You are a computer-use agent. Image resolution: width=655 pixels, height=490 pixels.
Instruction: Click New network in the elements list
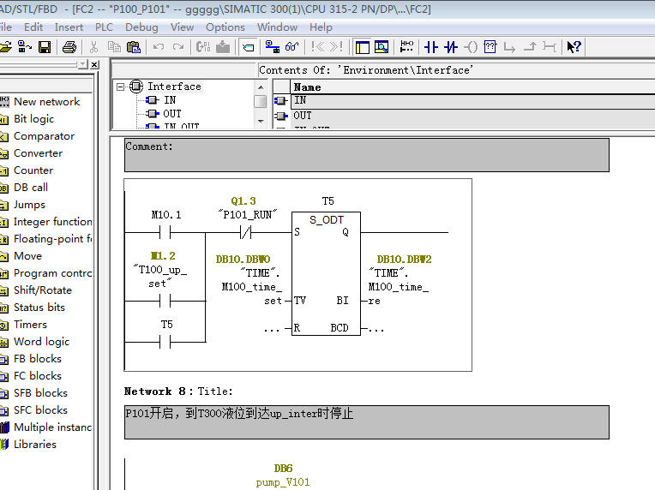click(46, 101)
